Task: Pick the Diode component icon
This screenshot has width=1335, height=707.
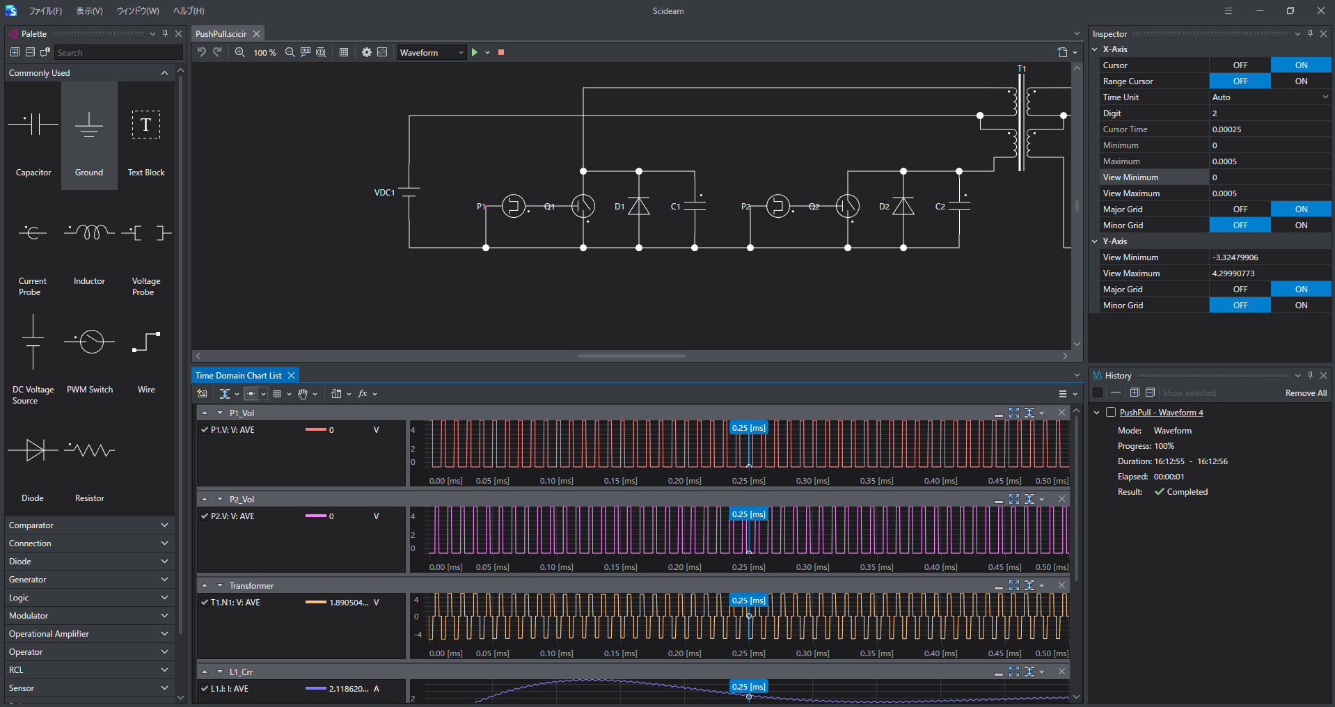Action: pos(33,450)
